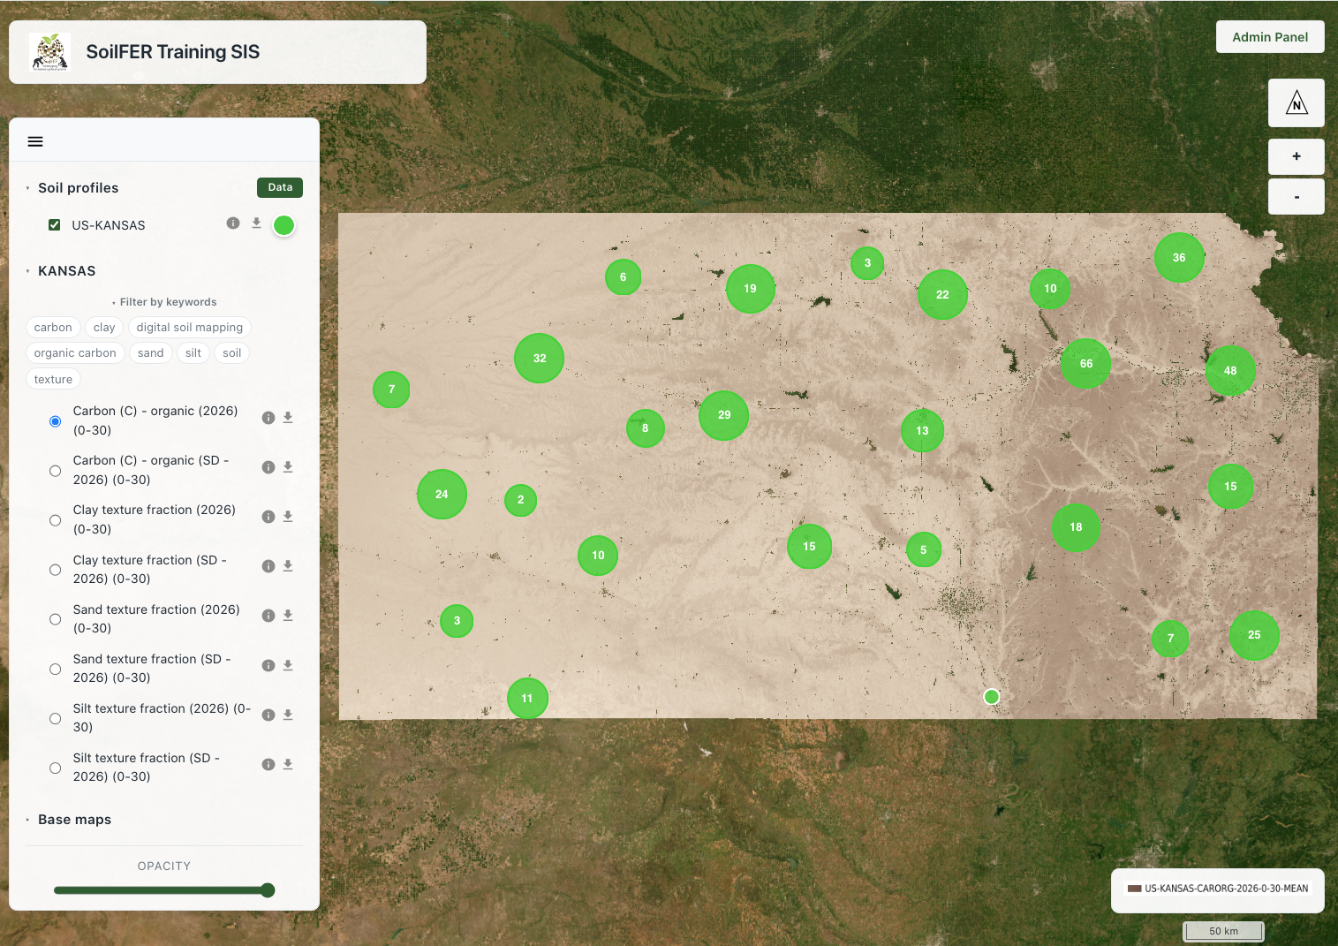
Task: Zoom in the map with plus button
Action: [x=1296, y=156]
